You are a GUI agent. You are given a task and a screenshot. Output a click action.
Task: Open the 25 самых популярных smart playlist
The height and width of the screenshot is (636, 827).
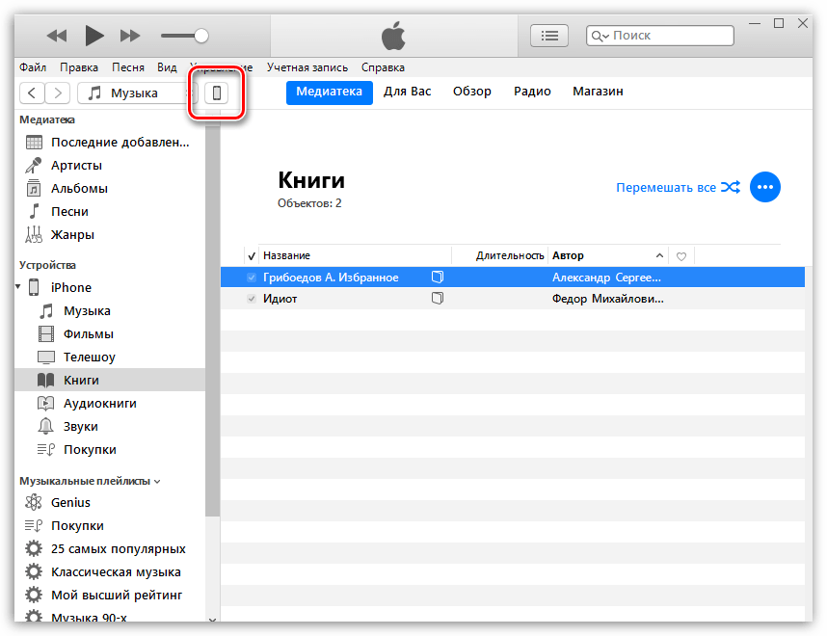[x=110, y=549]
